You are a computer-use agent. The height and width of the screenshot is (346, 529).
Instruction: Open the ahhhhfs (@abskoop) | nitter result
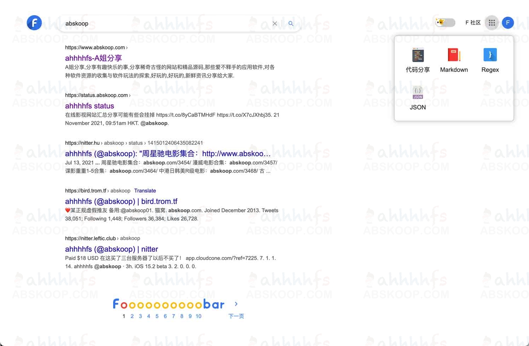click(x=111, y=249)
